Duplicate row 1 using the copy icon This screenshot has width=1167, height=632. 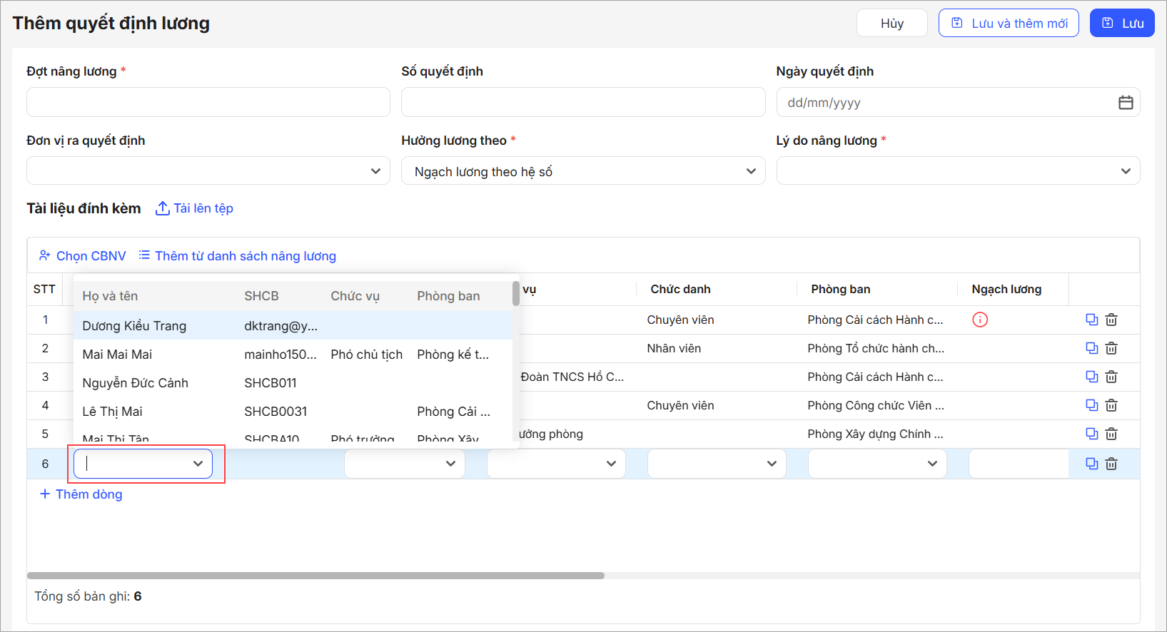[x=1091, y=320]
